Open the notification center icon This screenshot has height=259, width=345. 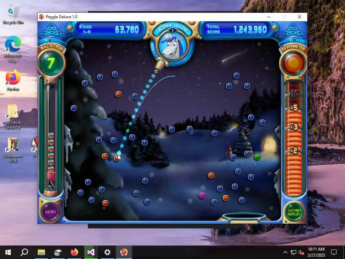(x=334, y=252)
